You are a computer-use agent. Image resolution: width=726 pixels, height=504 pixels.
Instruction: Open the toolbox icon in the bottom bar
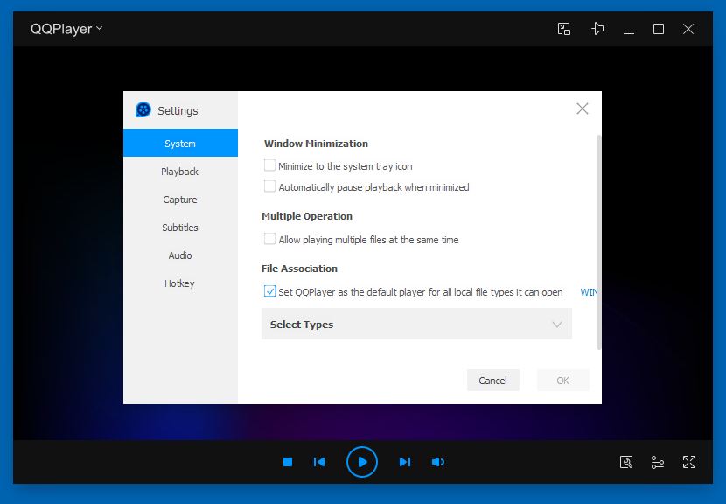pos(626,462)
